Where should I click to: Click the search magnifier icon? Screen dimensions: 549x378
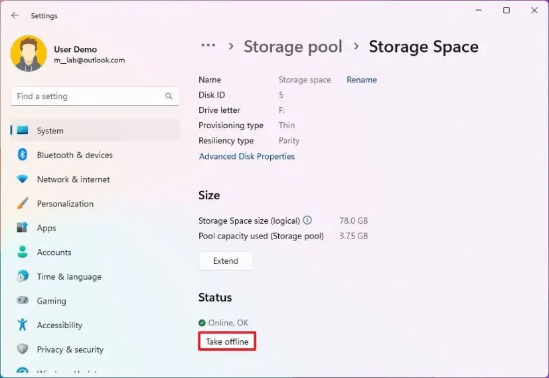pyautogui.click(x=169, y=96)
